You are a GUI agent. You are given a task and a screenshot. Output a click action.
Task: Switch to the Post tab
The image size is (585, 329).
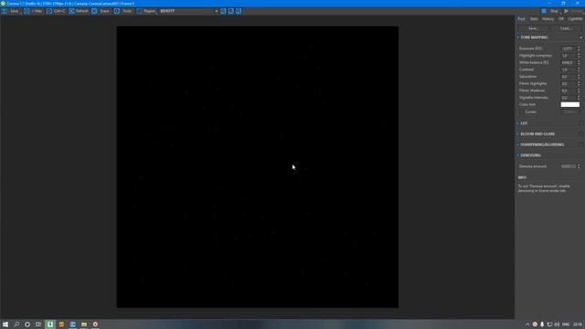(x=521, y=18)
